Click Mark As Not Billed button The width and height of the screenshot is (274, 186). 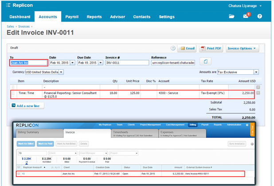[66, 144]
